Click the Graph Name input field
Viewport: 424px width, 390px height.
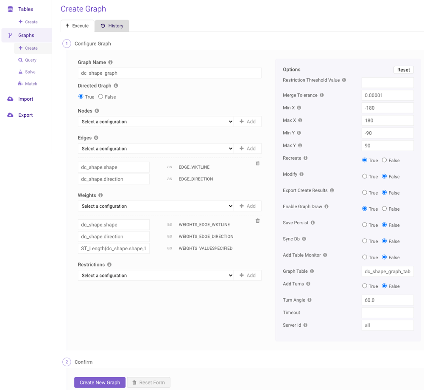[169, 73]
